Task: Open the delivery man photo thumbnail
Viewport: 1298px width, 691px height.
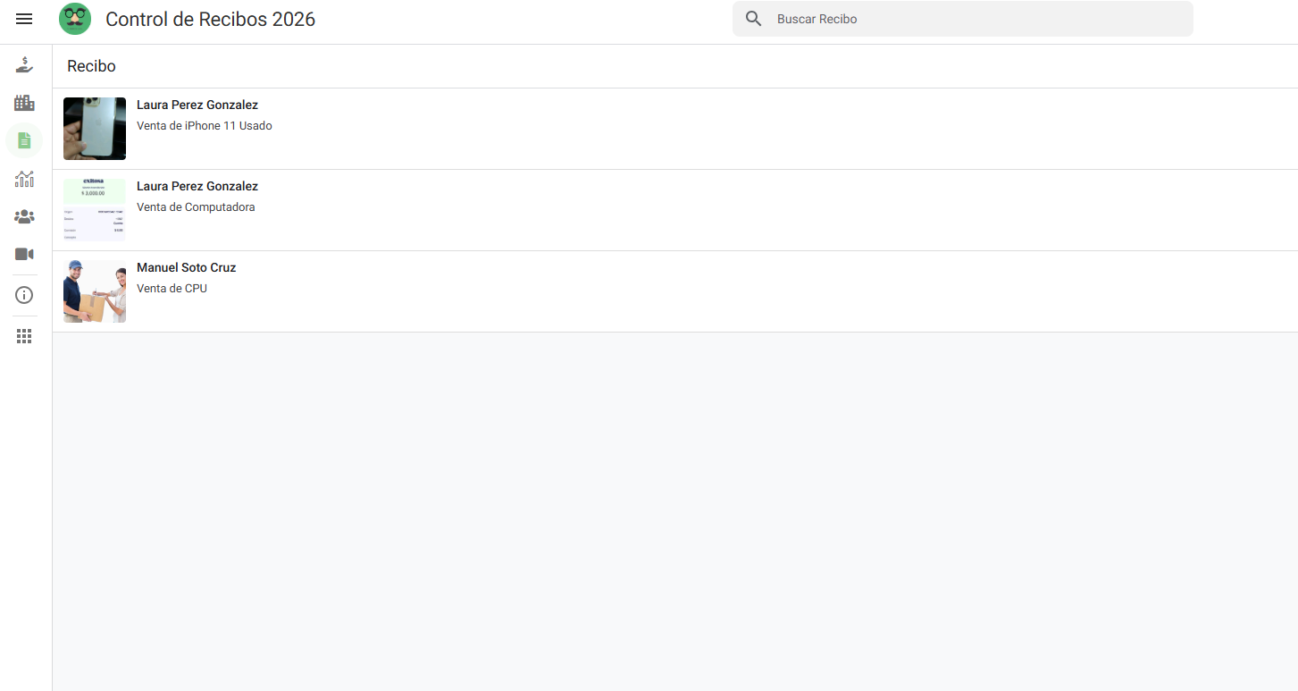Action: [x=95, y=291]
